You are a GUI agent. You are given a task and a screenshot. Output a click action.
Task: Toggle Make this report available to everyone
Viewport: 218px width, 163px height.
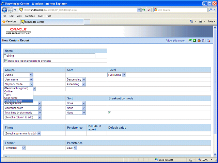pos(6,61)
